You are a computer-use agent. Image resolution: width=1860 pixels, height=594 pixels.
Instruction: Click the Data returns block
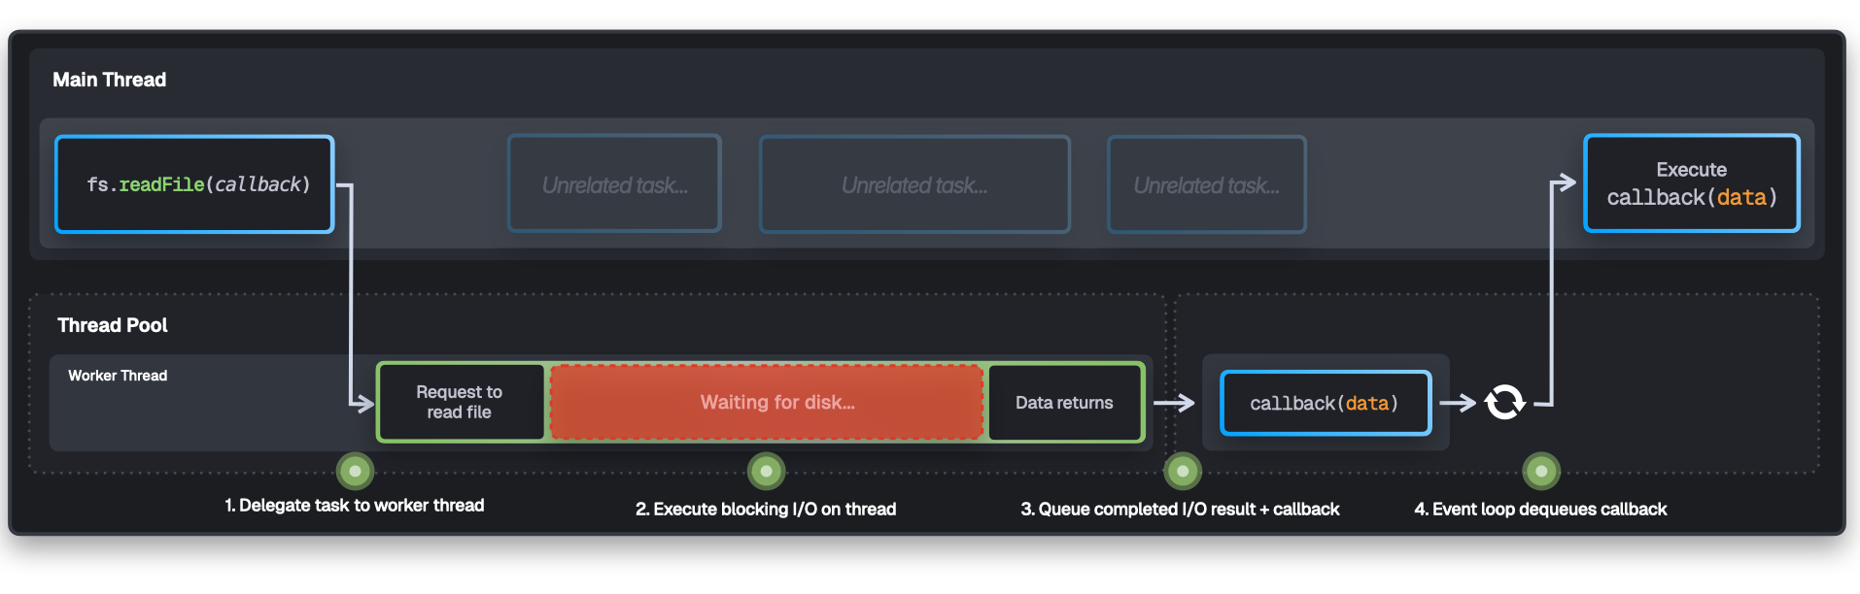point(1064,402)
